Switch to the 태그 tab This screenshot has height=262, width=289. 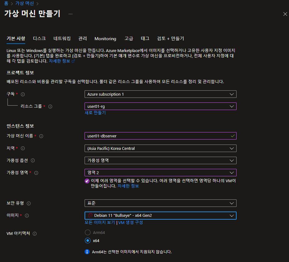point(145,39)
